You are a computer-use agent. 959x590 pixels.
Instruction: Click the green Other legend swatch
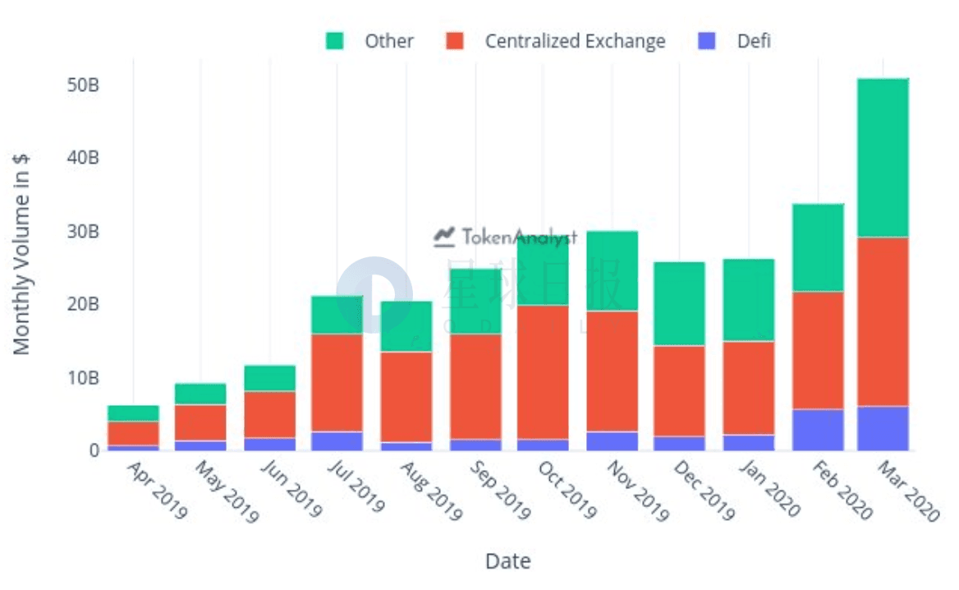point(334,41)
